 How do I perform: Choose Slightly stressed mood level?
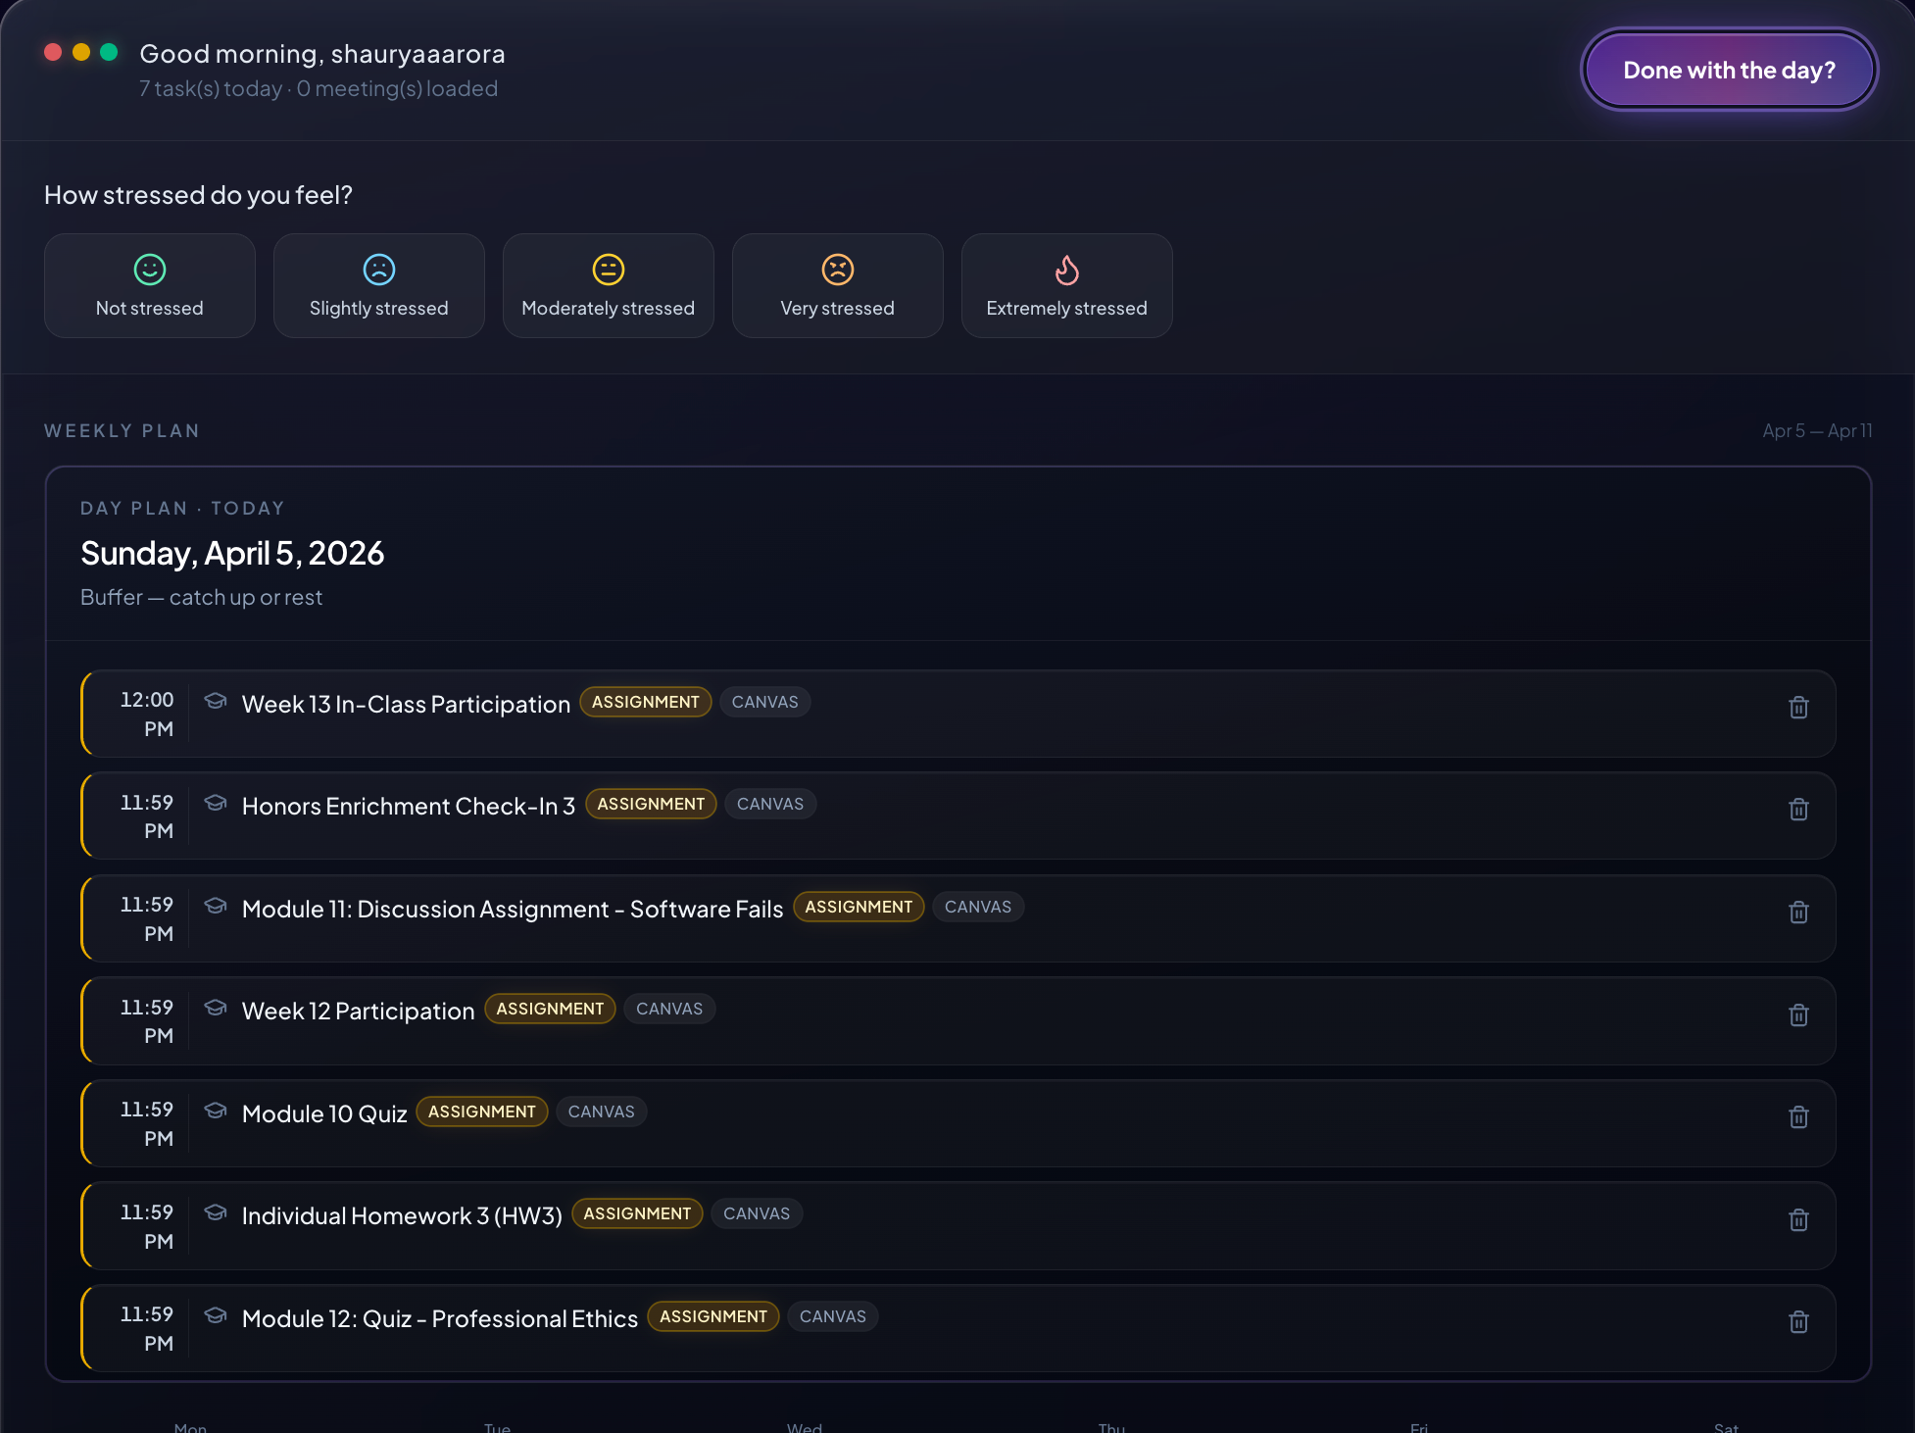(379, 285)
